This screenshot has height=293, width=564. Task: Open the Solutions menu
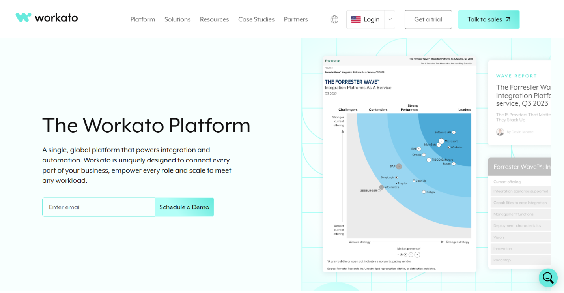point(177,19)
